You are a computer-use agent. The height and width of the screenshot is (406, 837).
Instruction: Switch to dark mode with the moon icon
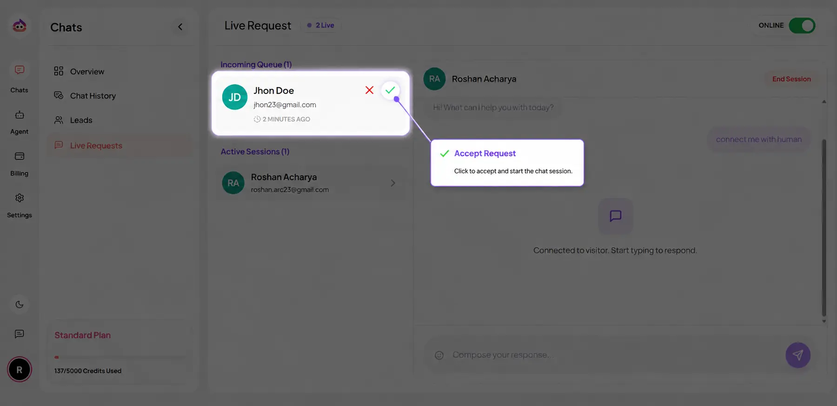[20, 305]
